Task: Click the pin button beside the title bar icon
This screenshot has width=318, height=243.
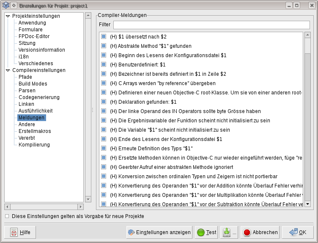Action: [14, 5]
